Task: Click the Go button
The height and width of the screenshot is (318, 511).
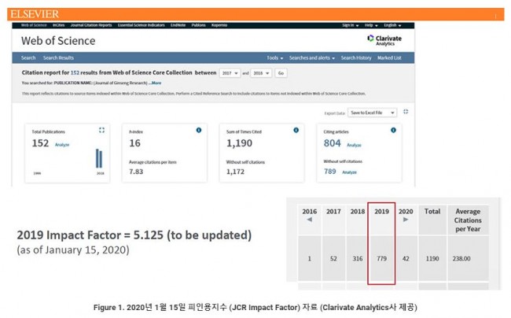Action: [x=281, y=73]
